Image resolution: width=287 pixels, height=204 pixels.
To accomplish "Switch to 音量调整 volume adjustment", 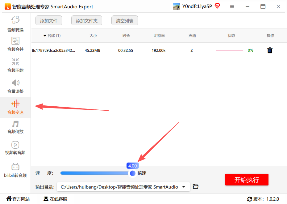I will click(x=15, y=86).
